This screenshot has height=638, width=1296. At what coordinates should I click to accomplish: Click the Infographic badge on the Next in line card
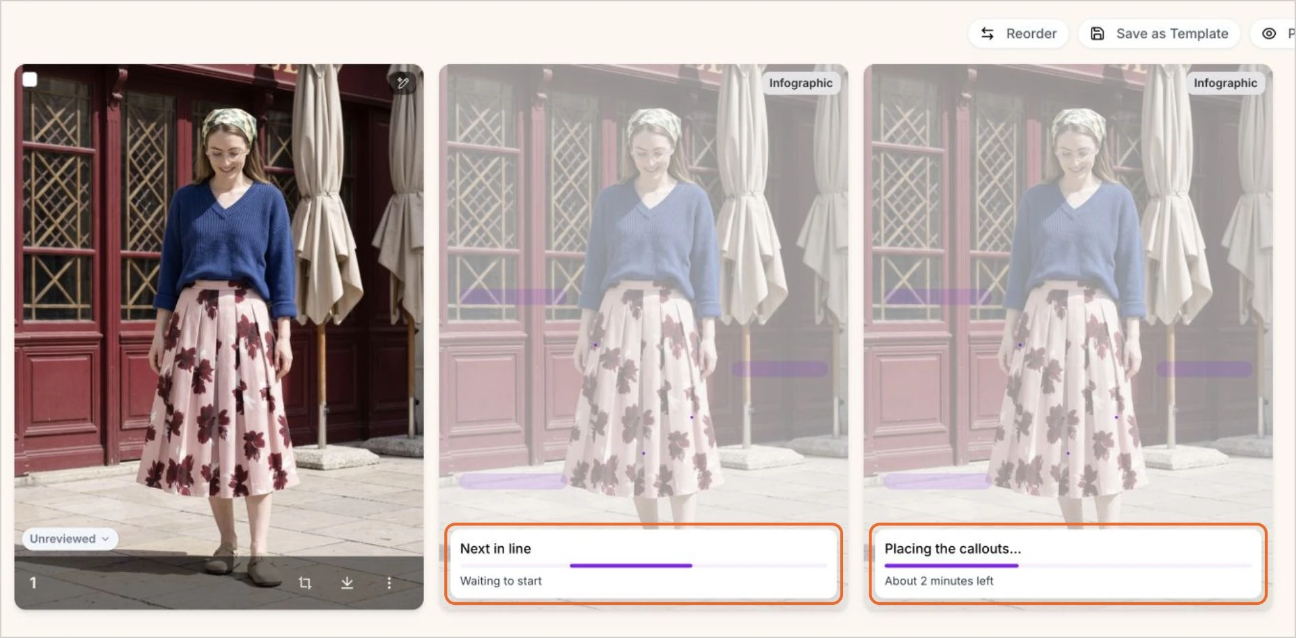(x=801, y=83)
